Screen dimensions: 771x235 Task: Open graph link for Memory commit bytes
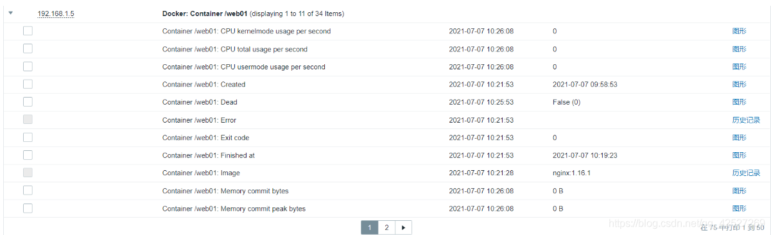coord(739,191)
